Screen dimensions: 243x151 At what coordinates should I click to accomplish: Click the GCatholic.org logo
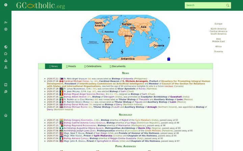click(40, 6)
